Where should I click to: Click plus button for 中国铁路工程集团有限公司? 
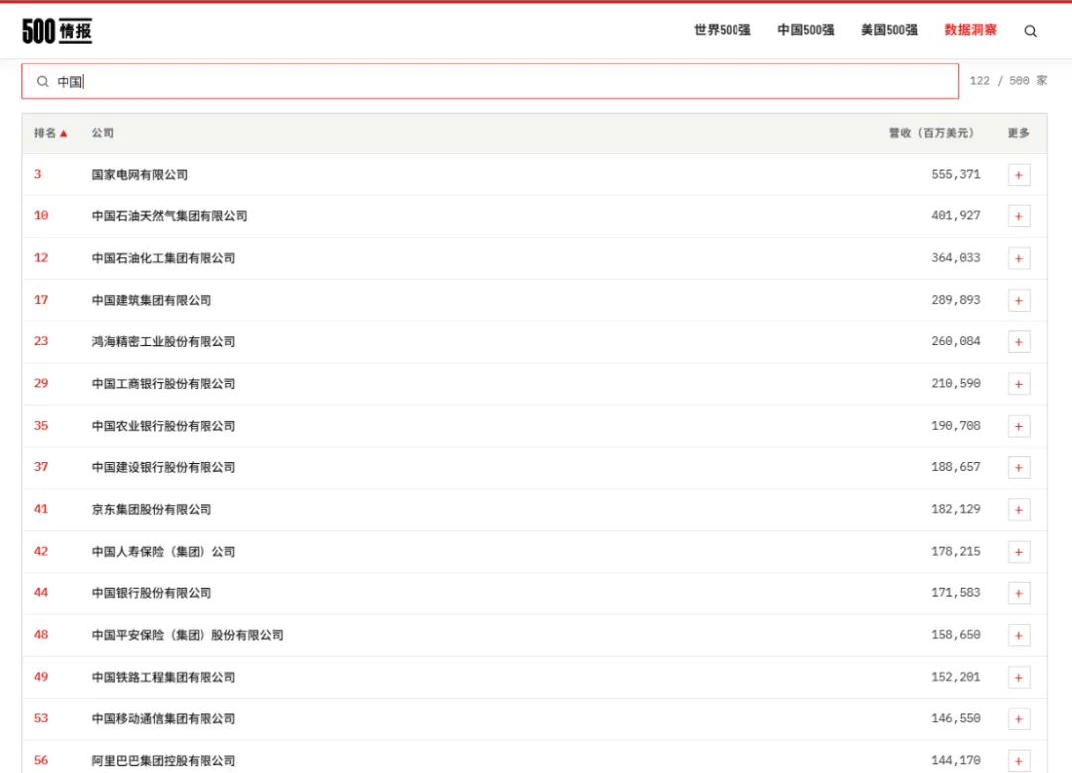tap(1019, 678)
